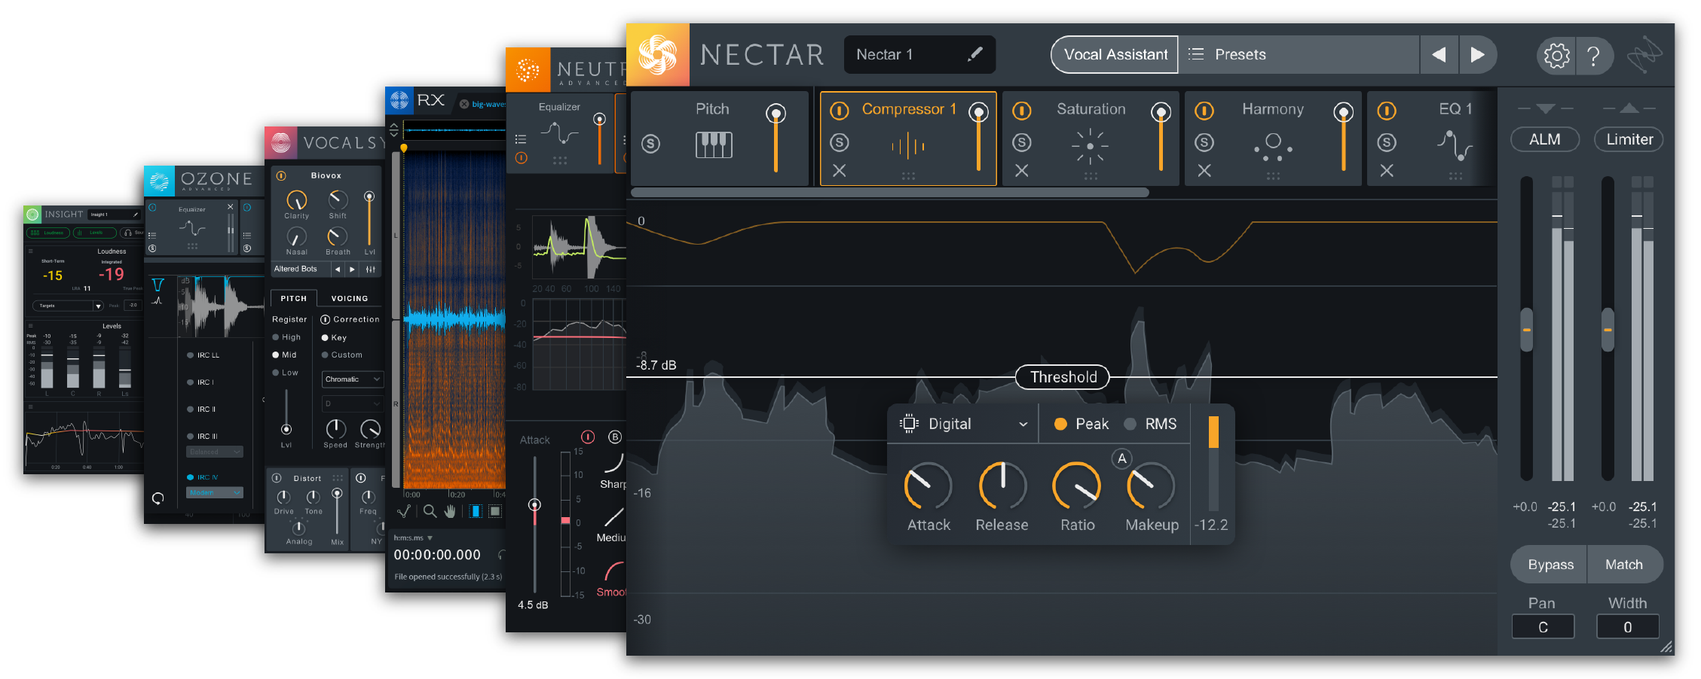
Task: Solo the Harmony module
Action: tap(1204, 142)
